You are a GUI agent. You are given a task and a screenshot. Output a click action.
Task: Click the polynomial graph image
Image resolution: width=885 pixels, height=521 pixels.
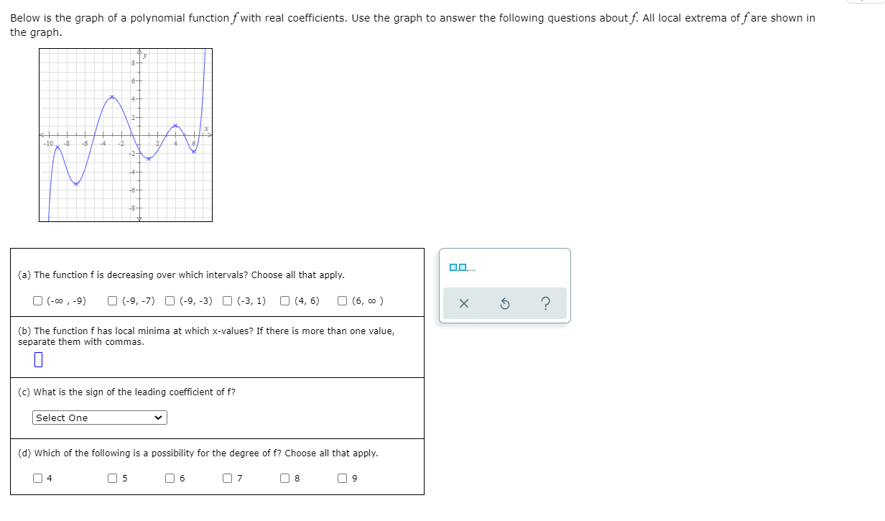[x=125, y=136]
